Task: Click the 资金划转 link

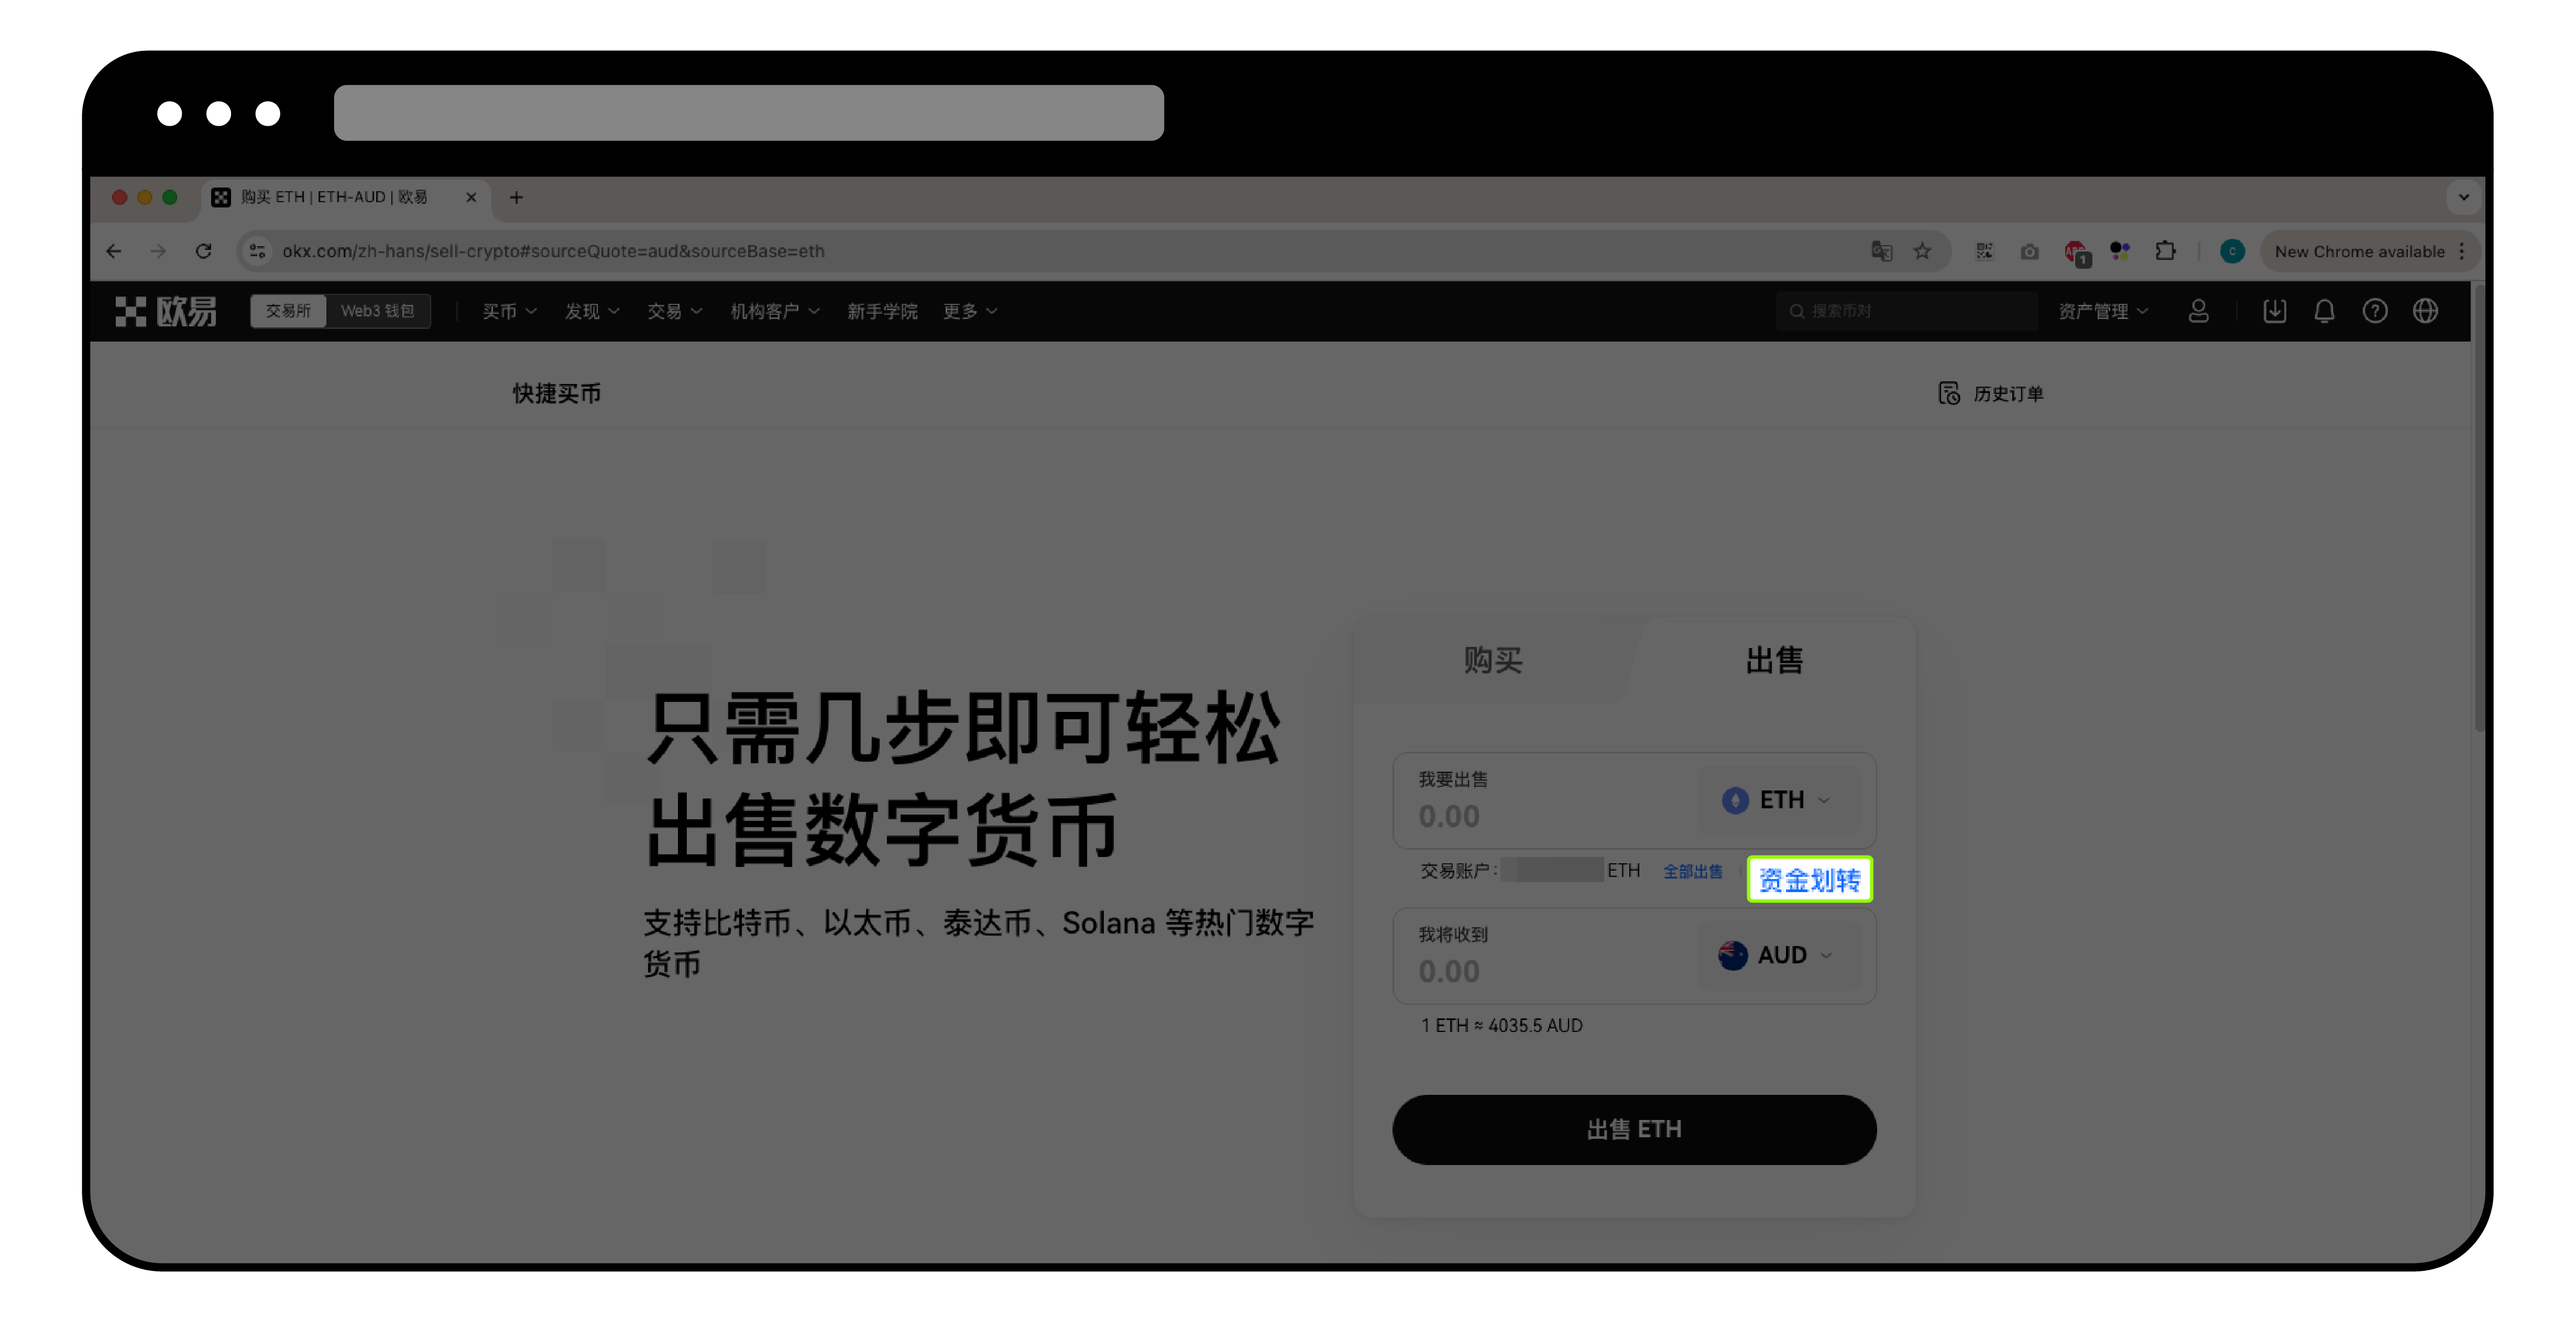Action: (x=1809, y=879)
